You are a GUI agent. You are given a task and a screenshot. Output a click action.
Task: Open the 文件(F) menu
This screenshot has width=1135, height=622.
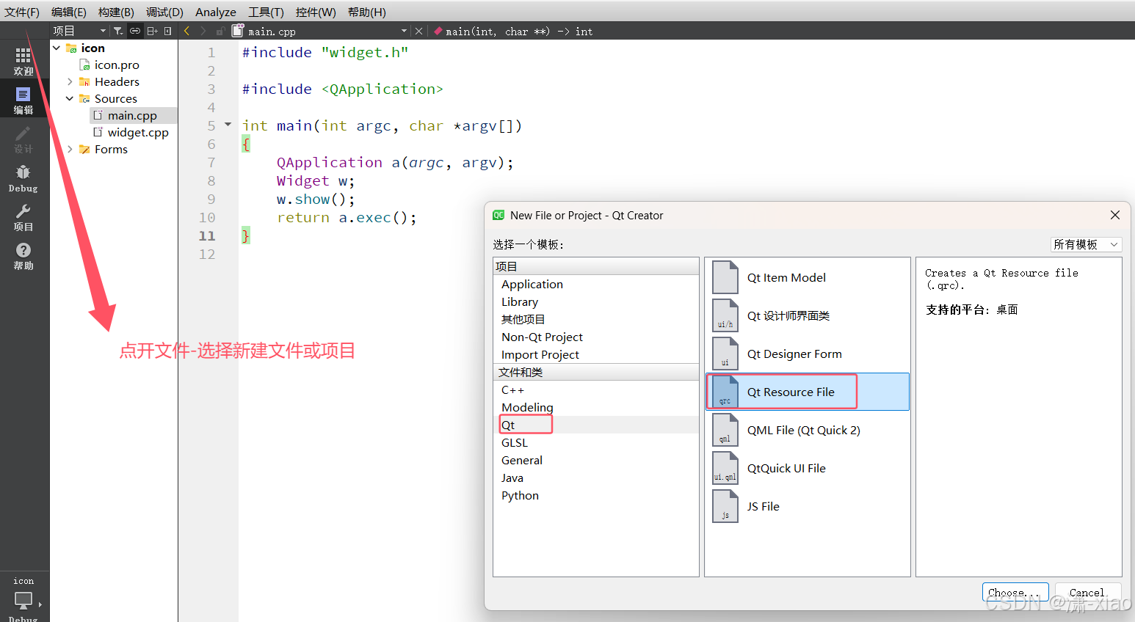tap(22, 12)
